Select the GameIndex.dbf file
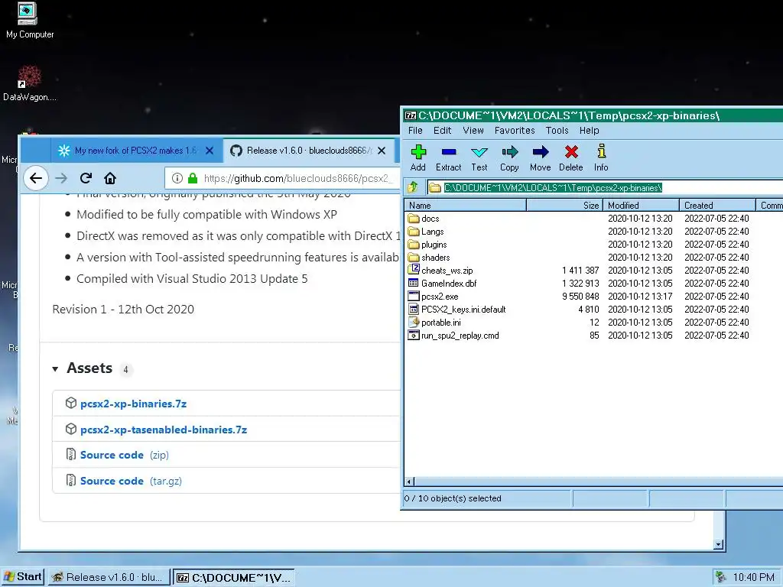The height and width of the screenshot is (587, 783). pyautogui.click(x=443, y=283)
